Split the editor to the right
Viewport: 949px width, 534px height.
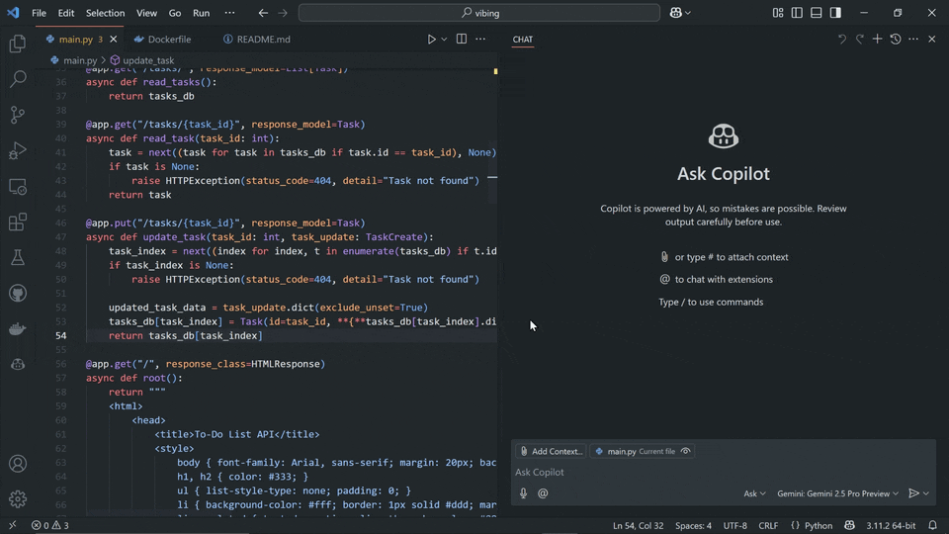click(x=462, y=40)
